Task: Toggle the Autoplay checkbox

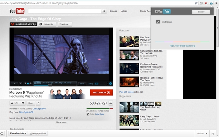Action: (x=158, y=22)
